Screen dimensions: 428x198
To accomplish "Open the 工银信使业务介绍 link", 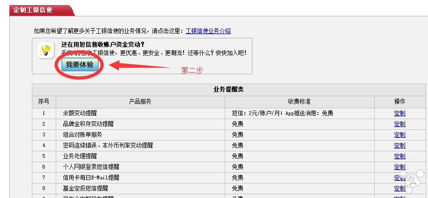I will 208,31.
